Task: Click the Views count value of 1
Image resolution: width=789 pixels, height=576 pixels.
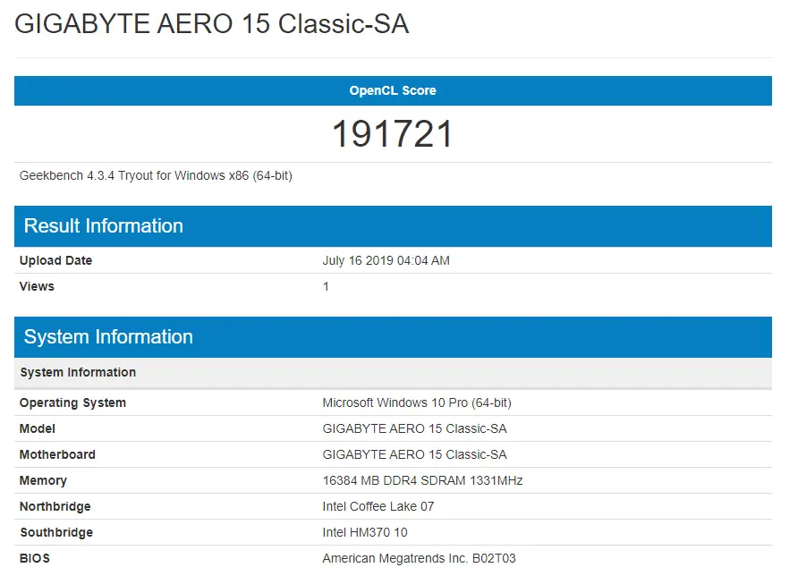Action: click(x=326, y=287)
